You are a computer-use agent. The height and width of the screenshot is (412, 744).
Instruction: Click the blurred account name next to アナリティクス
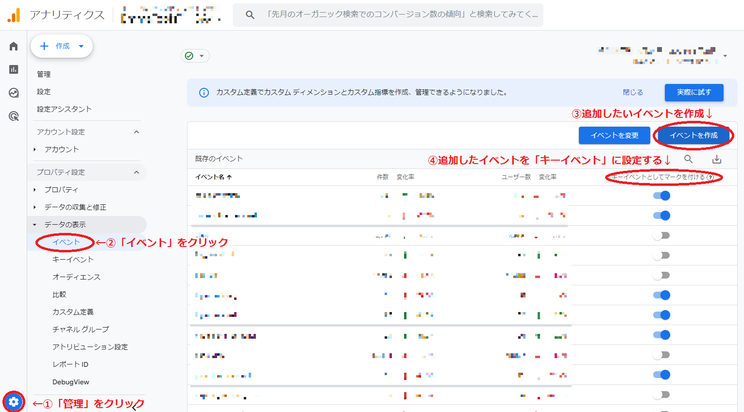[x=171, y=15]
